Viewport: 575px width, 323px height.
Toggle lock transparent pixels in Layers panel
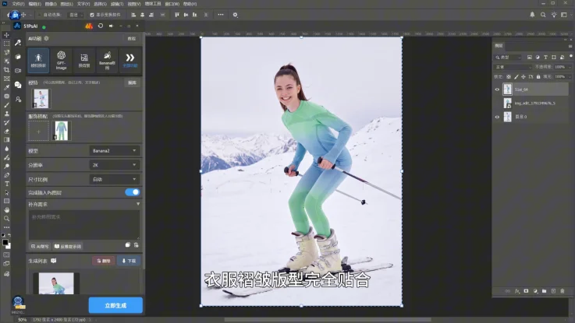click(509, 77)
